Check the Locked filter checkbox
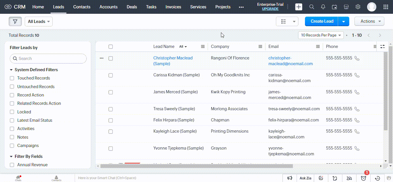 point(12,112)
